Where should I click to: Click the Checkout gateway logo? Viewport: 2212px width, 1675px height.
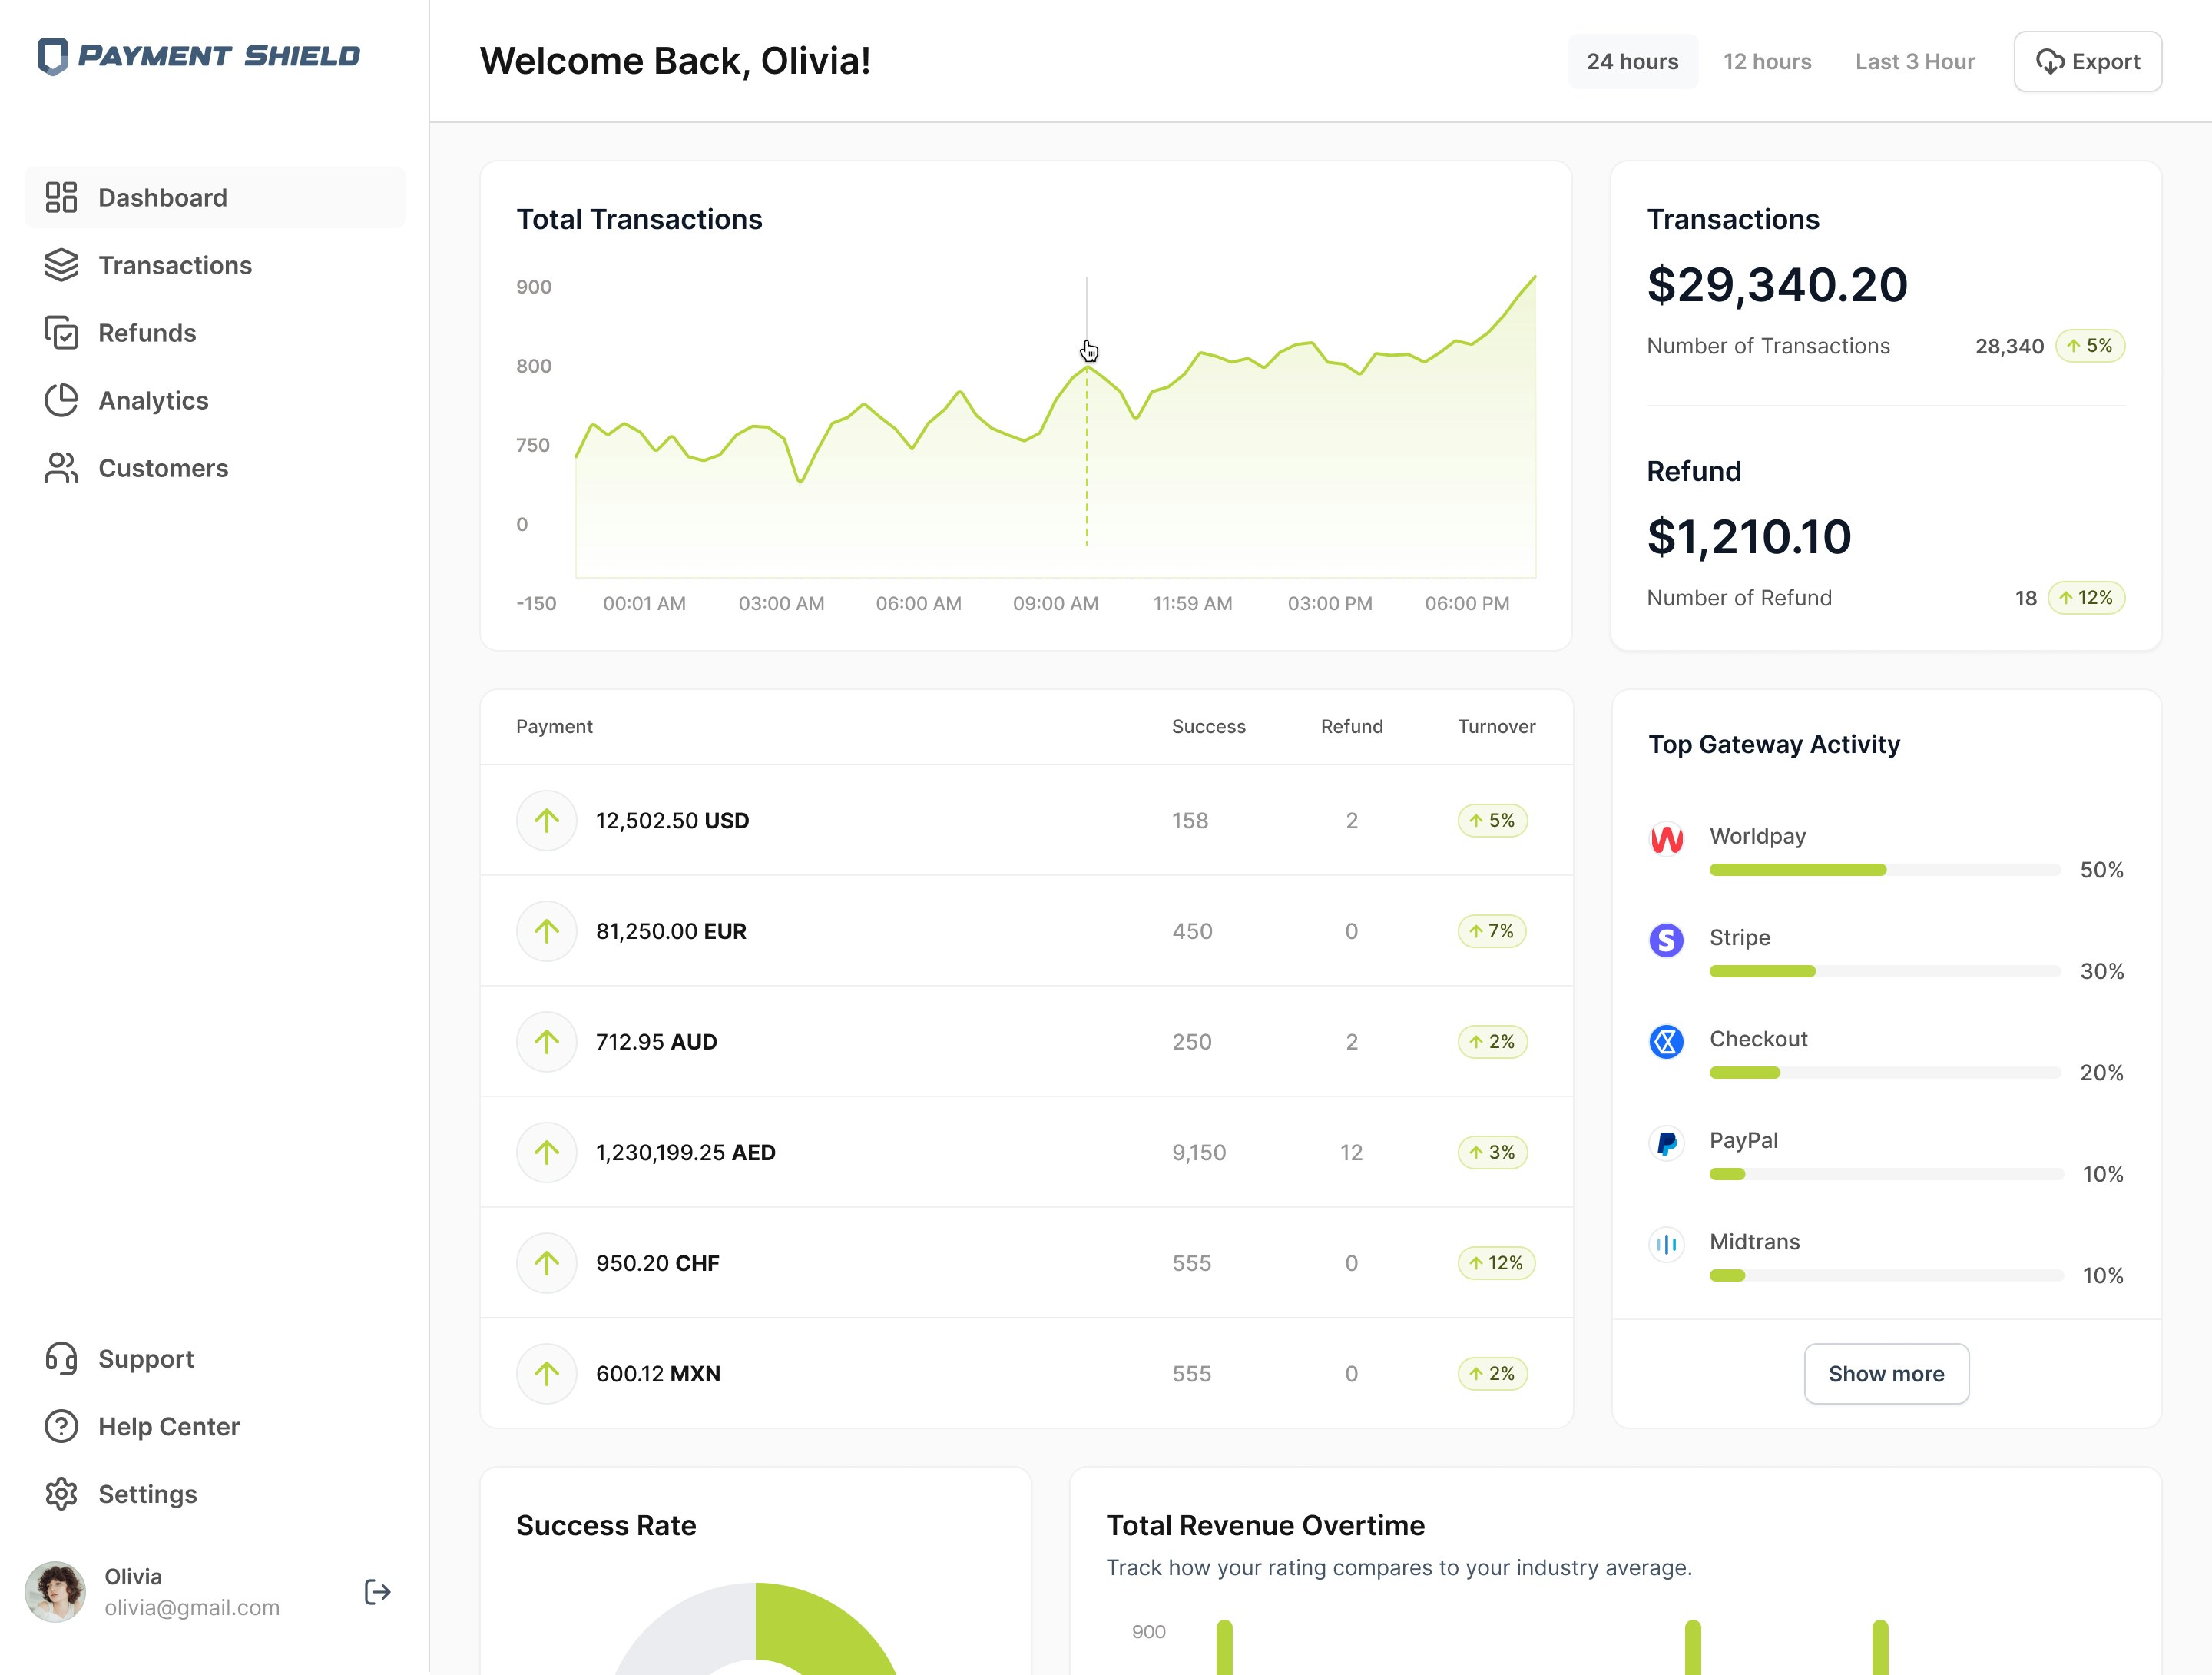pyautogui.click(x=1666, y=1042)
